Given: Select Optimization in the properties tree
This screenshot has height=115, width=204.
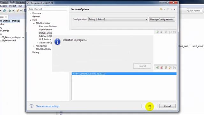Looking at the screenshot, I should 45,30.
